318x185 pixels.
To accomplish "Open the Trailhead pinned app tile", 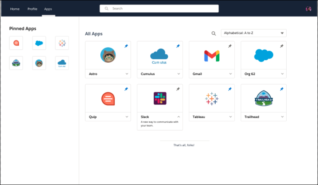I will click(x=16, y=63).
